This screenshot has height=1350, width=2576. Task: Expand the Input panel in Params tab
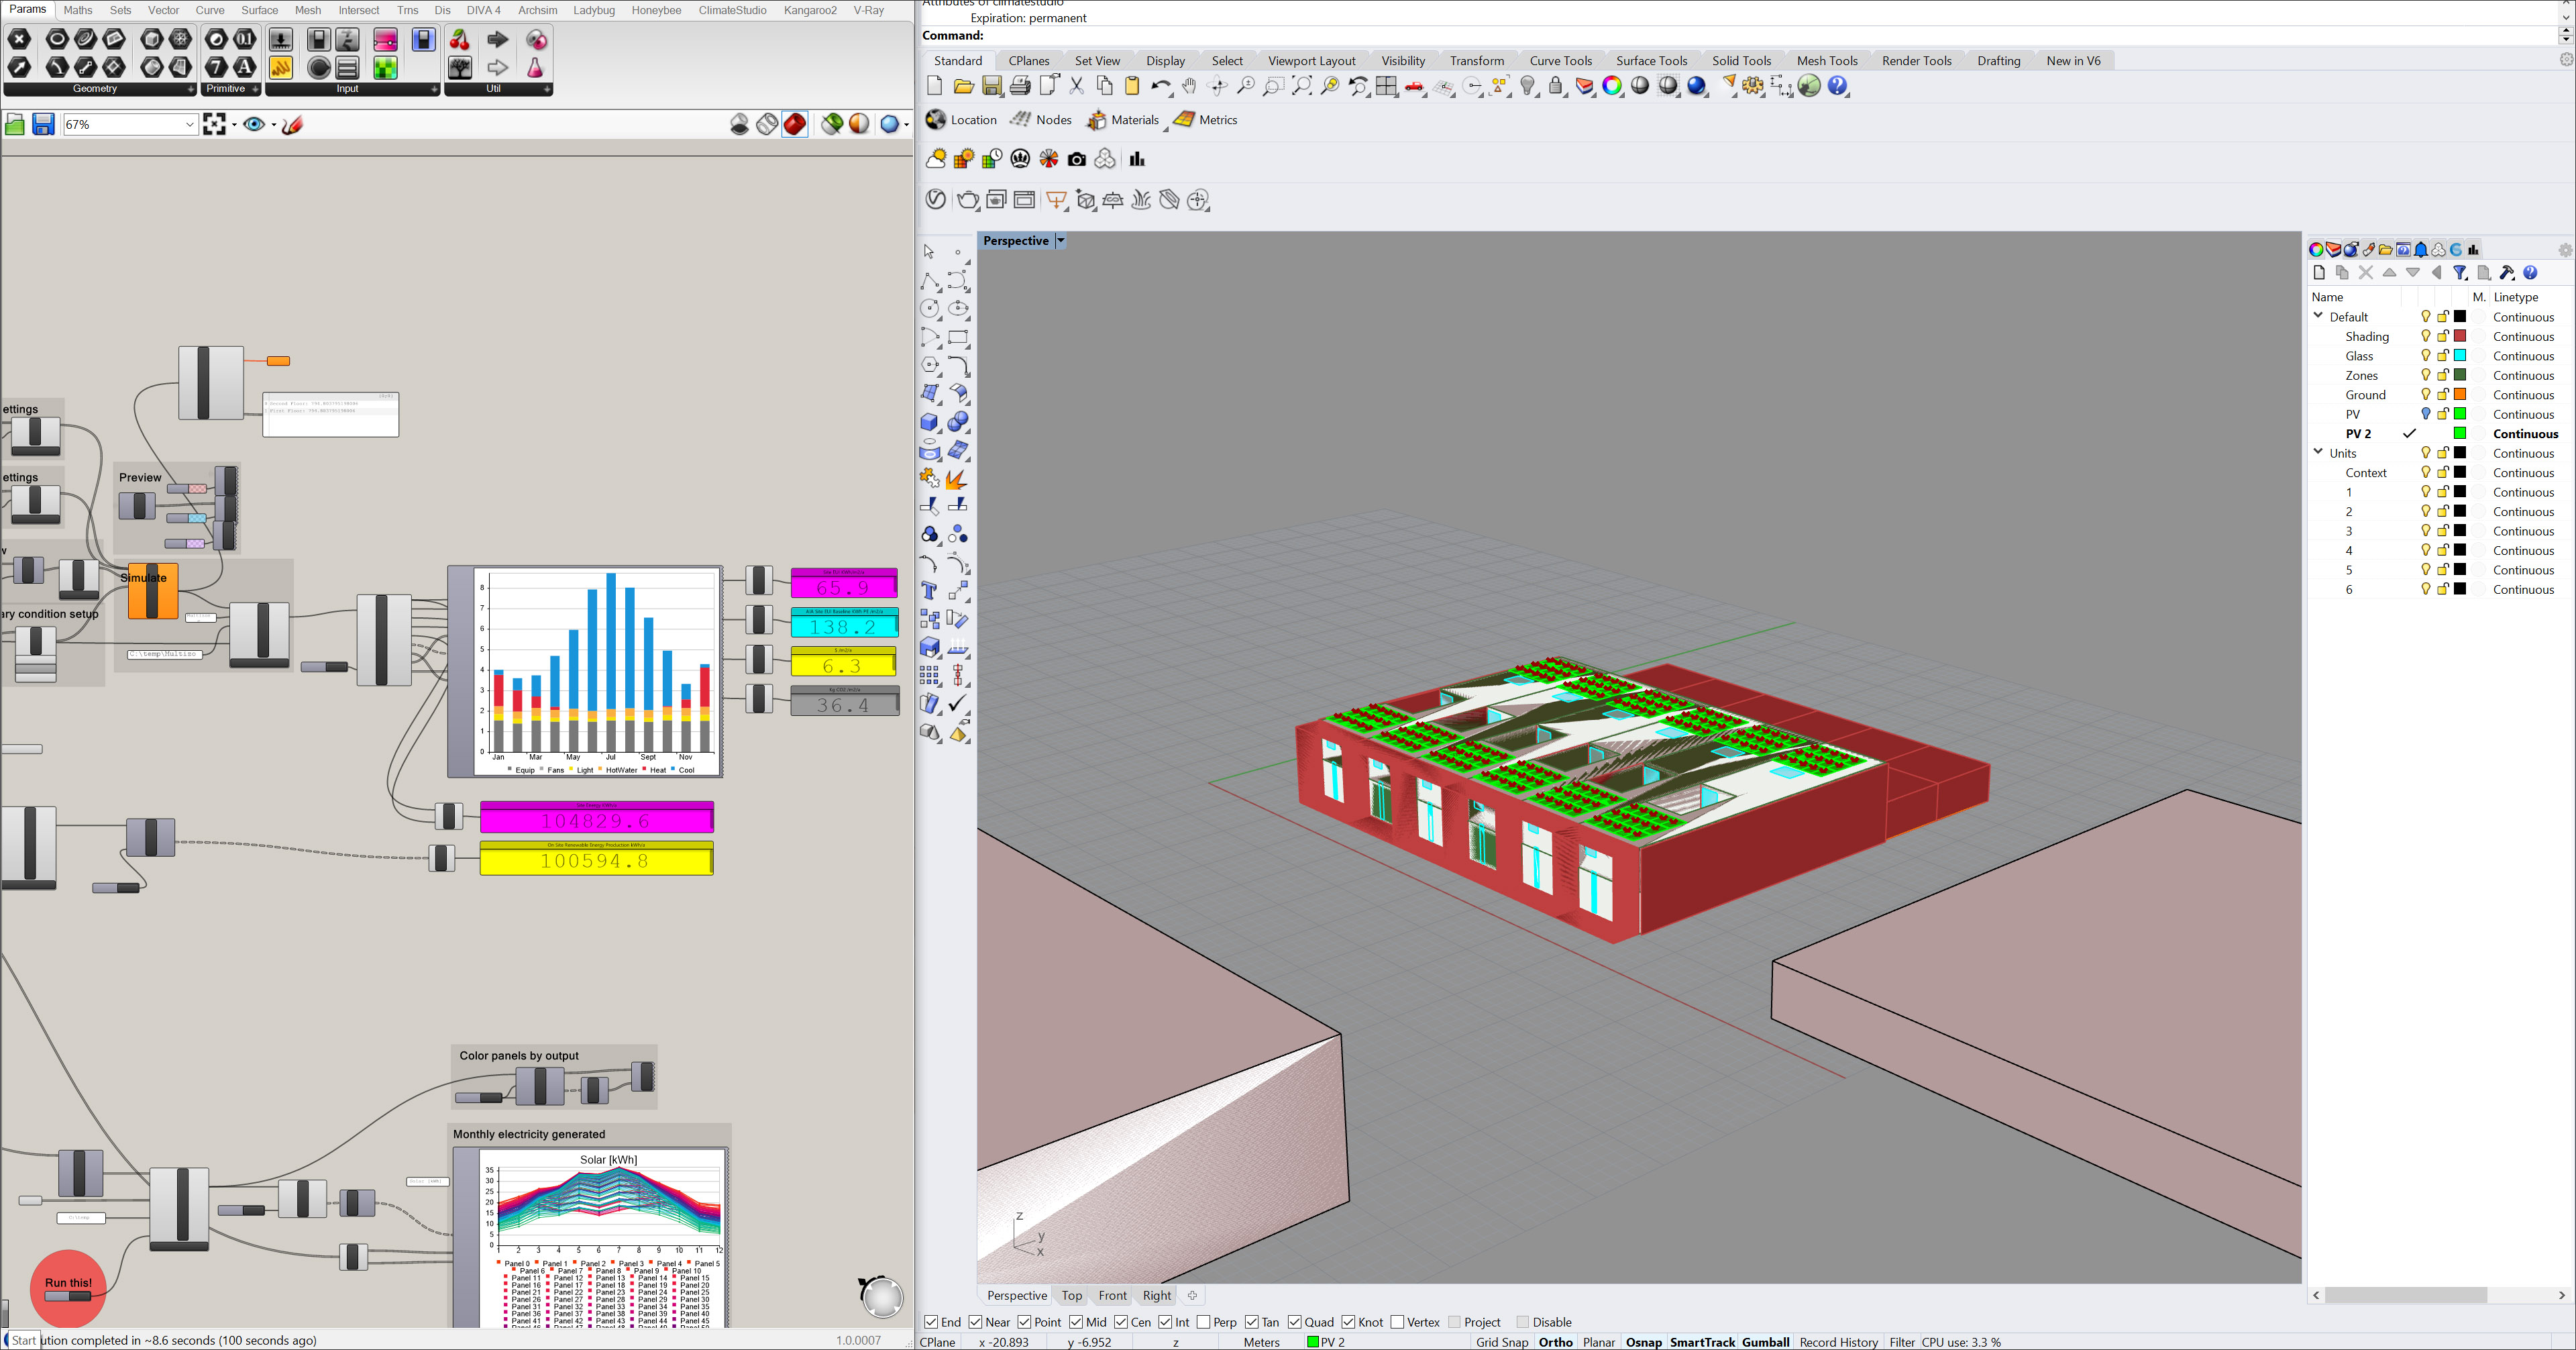tap(434, 89)
